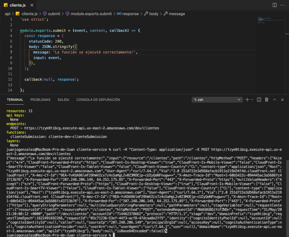Viewport: 289px width, 237px height.
Task: Close the cliente.js editor tab
Action: [x=32, y=5]
